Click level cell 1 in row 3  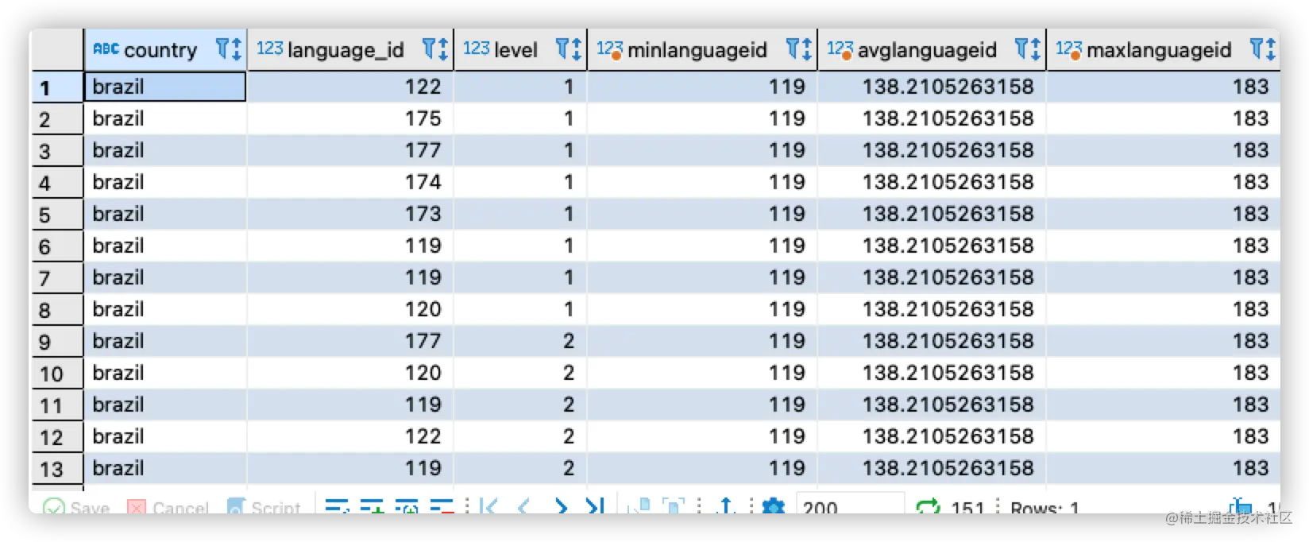[x=520, y=150]
